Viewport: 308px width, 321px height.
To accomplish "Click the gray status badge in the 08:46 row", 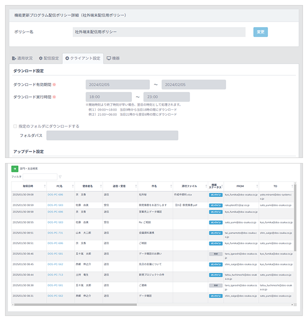I will coord(216,254).
